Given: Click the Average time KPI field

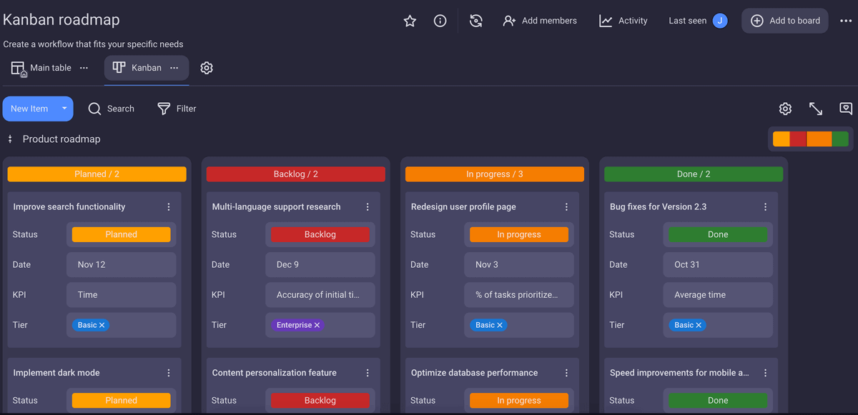Looking at the screenshot, I should tap(717, 295).
